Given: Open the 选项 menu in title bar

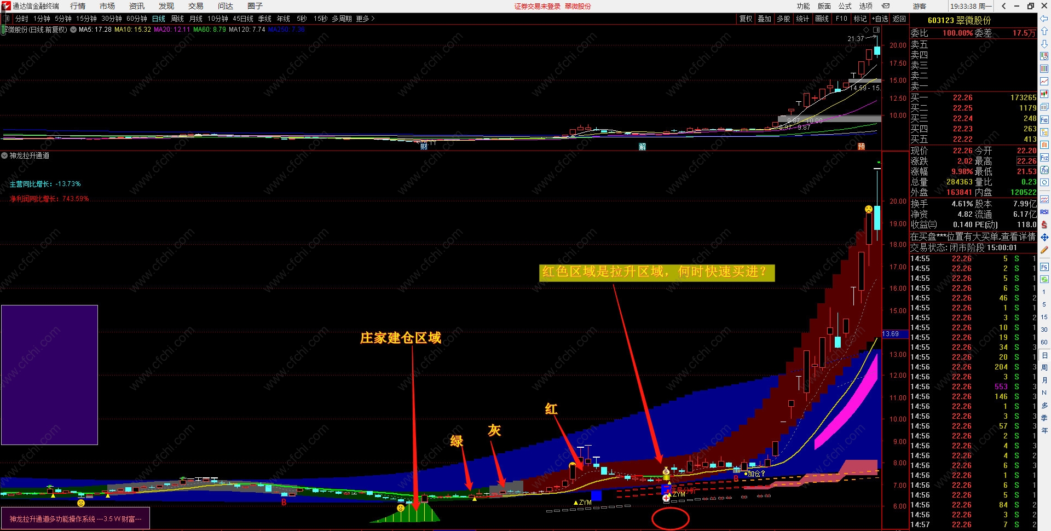Looking at the screenshot, I should click(866, 6).
